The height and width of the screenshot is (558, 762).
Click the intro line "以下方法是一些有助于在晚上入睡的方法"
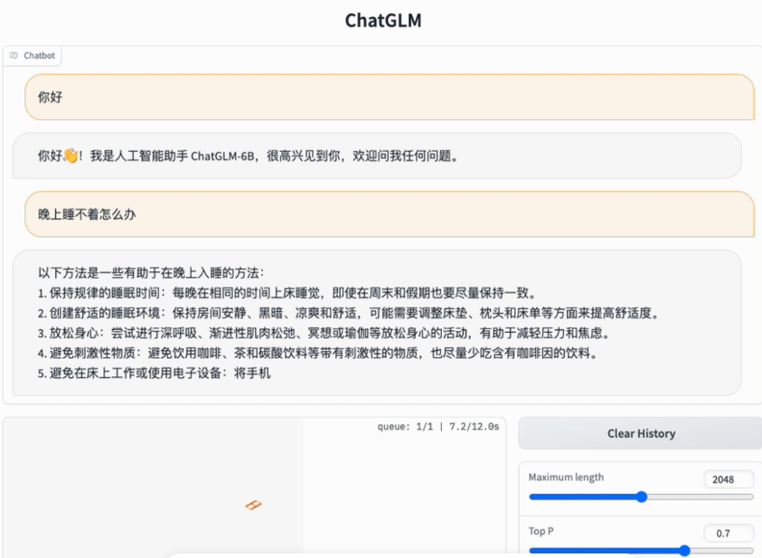[151, 273]
